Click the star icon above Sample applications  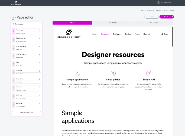[77, 73]
